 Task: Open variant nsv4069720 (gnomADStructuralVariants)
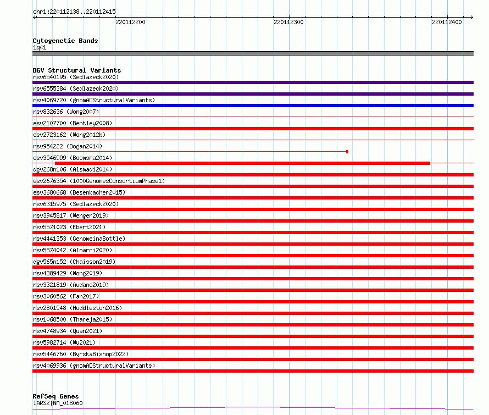(94, 100)
